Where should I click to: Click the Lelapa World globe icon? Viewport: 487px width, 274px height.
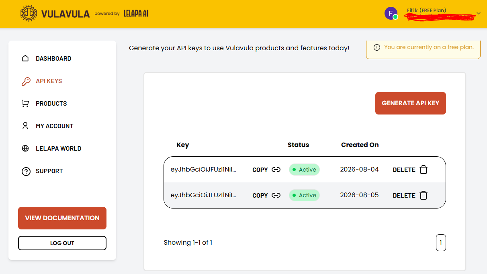[x=25, y=148]
